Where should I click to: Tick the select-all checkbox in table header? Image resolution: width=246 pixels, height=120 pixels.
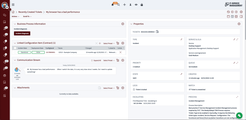pyautogui.click(x=15, y=48)
